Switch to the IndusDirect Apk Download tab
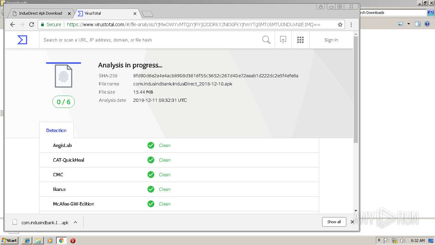The width and height of the screenshot is (435, 245). [40, 13]
